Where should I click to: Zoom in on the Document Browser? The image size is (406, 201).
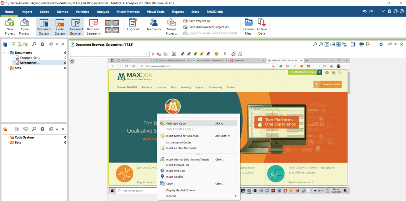tap(321, 45)
